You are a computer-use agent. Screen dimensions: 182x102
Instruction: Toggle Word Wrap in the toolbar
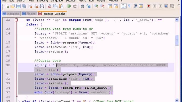click(x=124, y=6)
